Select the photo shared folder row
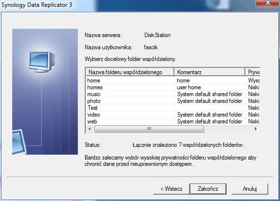This screenshot has width=280, height=201. 173,101
